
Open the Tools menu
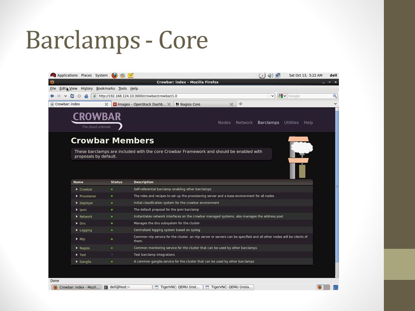[122, 89]
